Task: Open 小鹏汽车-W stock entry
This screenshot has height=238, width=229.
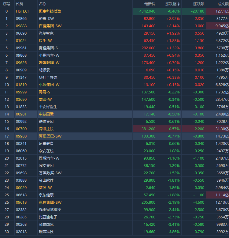Action: pyautogui.click(x=49, y=55)
